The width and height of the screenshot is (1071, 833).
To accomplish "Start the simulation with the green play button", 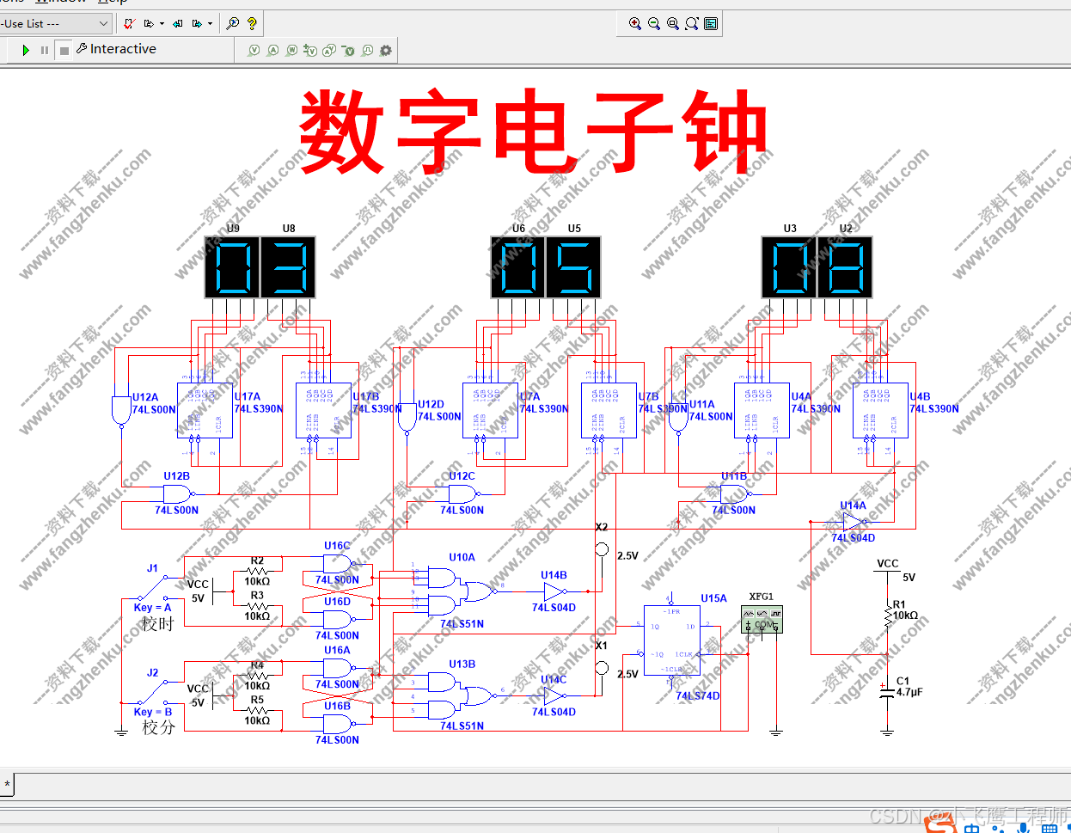I will pos(27,49).
